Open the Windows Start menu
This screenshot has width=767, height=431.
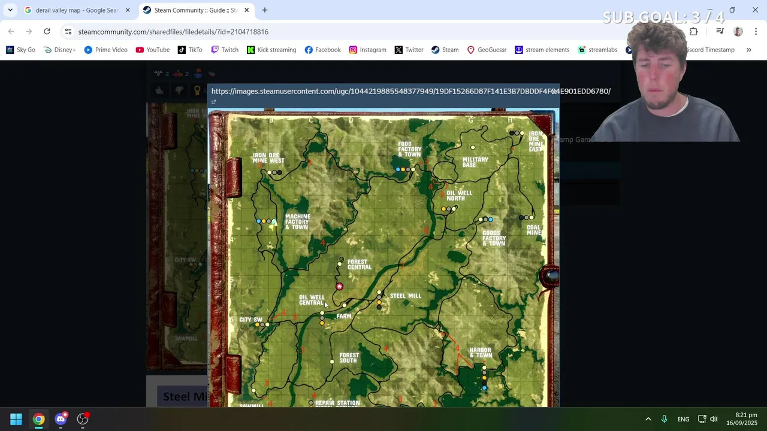click(x=16, y=419)
